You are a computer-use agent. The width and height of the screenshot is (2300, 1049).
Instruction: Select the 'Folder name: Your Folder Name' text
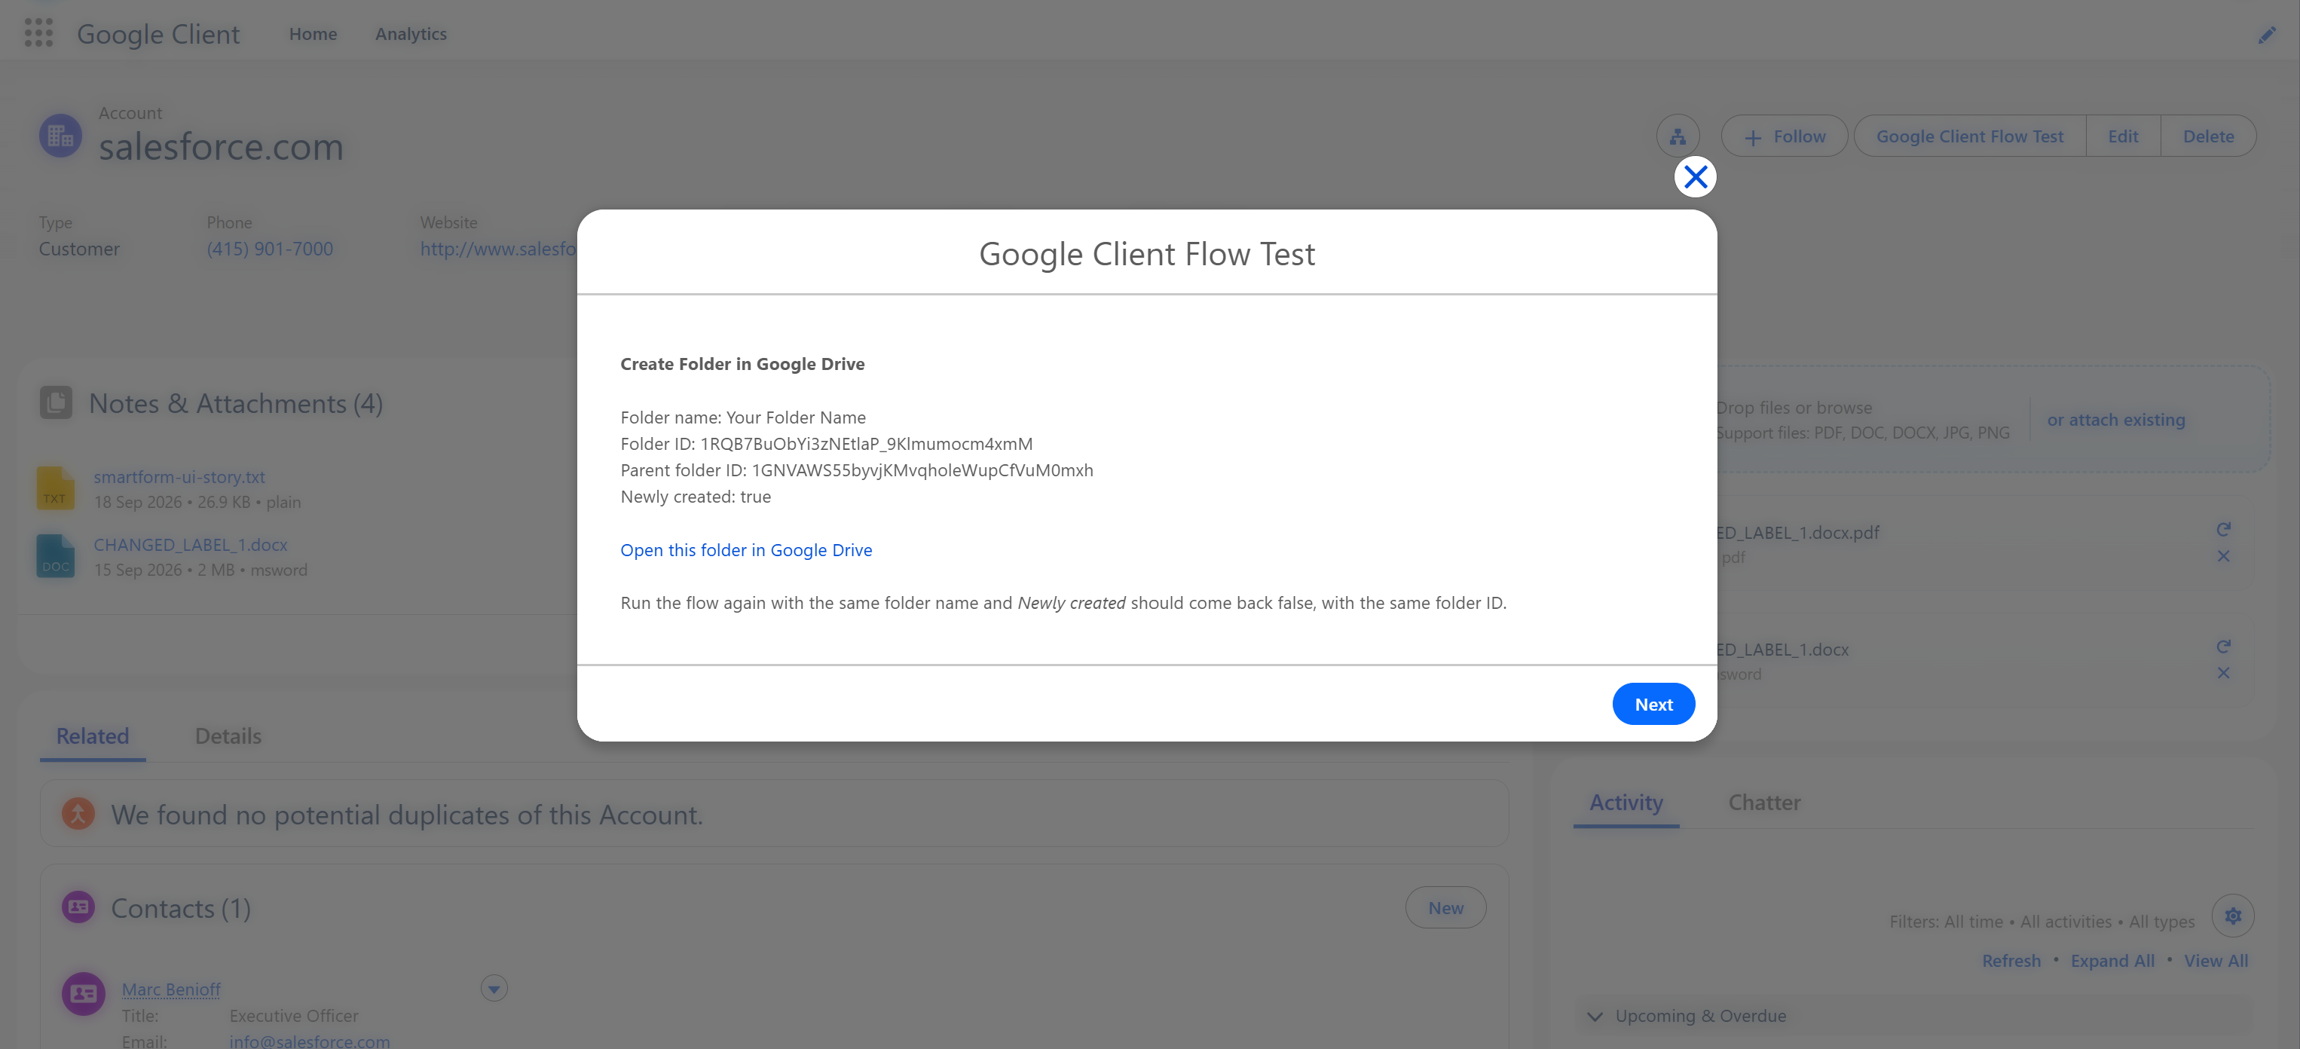tap(743, 417)
